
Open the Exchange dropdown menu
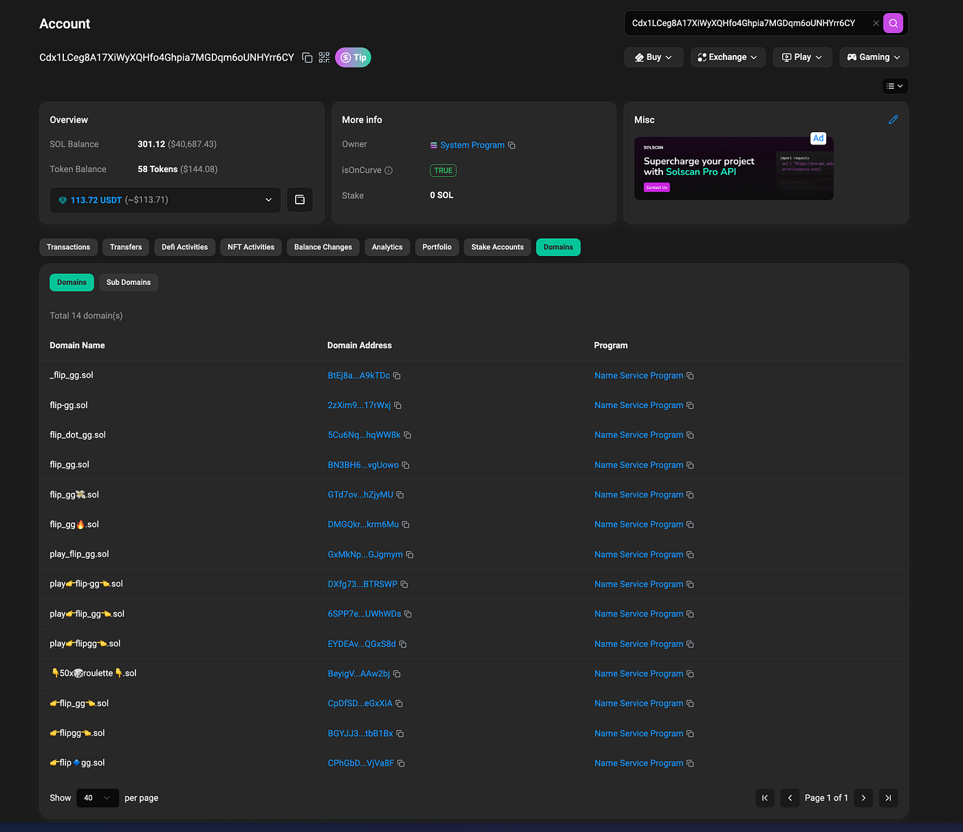tap(728, 57)
